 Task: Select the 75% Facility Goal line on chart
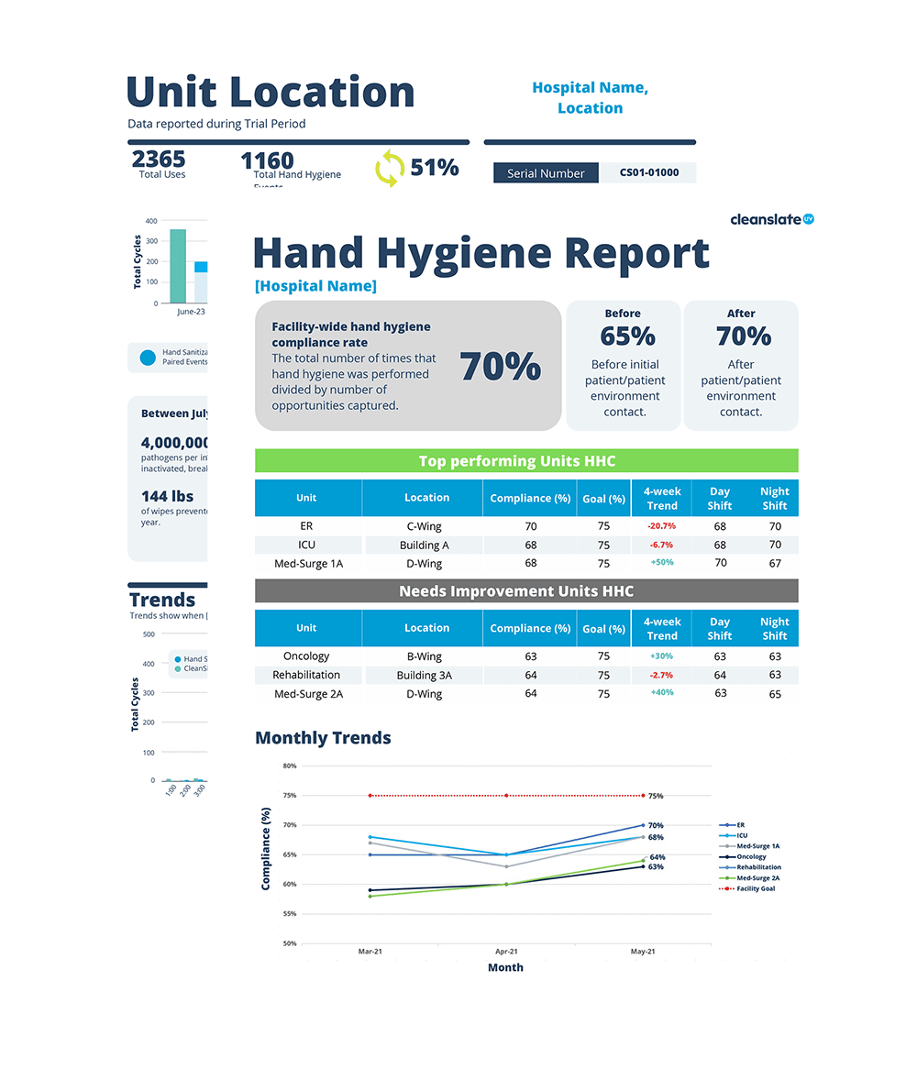click(507, 796)
